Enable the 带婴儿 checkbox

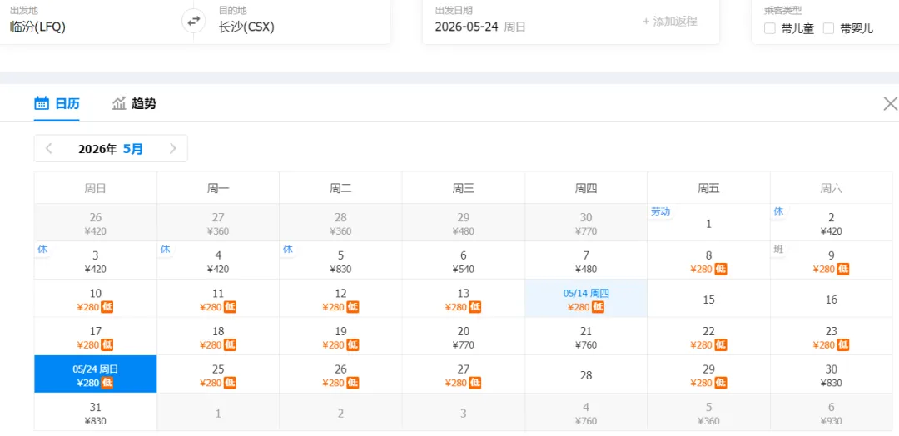click(x=828, y=28)
